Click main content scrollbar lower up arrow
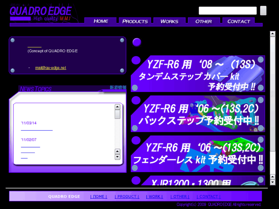Screen dimensions: 279x209 click(272, 177)
